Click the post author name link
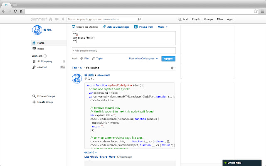The image size is (266, 166). click(89, 75)
